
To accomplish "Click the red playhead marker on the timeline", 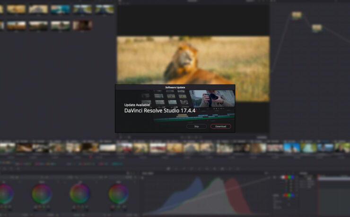I will tap(91, 157).
